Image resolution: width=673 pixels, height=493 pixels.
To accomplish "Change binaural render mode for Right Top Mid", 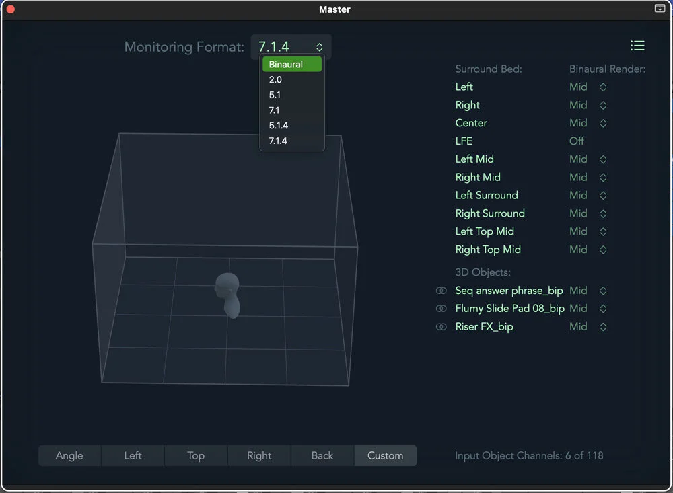I will tap(588, 250).
